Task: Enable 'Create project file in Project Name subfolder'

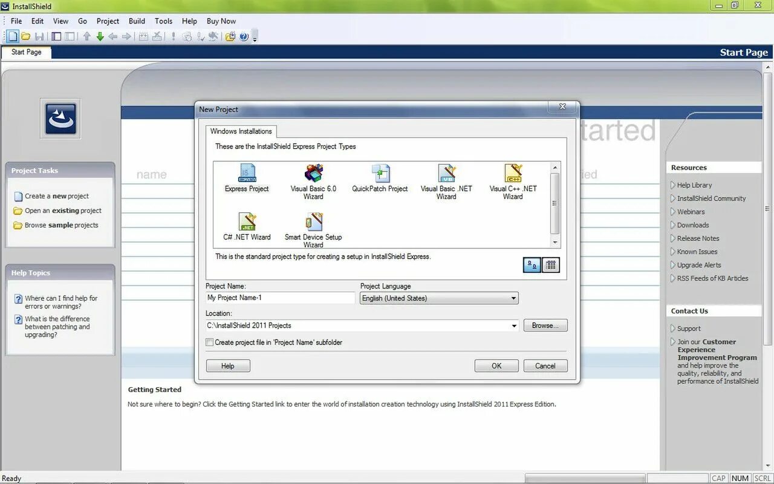Action: pyautogui.click(x=210, y=342)
